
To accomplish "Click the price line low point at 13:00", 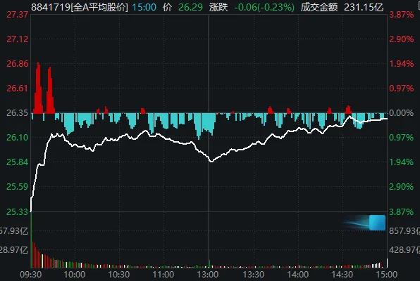I will pos(211,161).
